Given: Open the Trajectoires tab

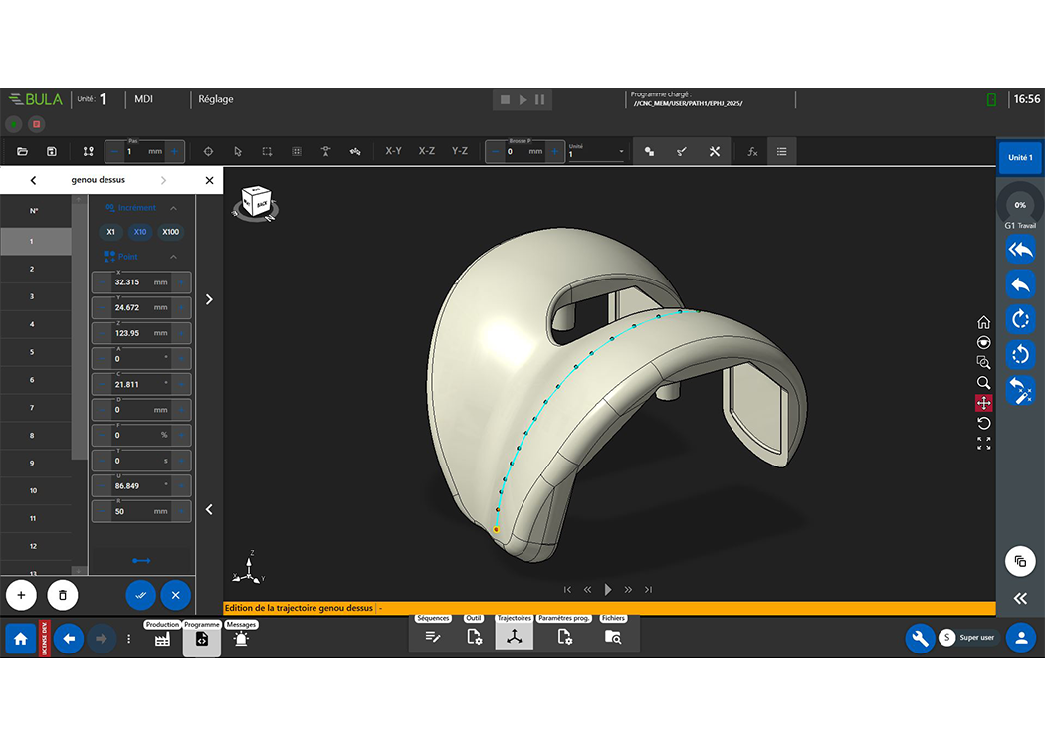Looking at the screenshot, I should [514, 637].
